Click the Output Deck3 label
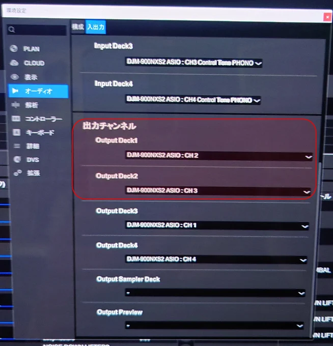This screenshot has width=333, height=346. click(117, 211)
